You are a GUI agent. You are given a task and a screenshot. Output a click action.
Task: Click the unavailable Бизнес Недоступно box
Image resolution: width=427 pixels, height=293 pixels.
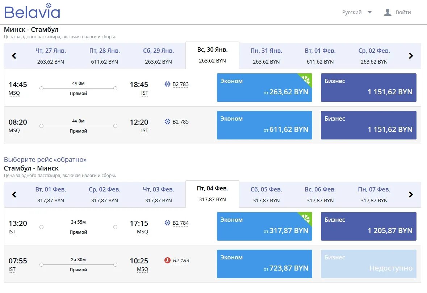[x=368, y=264]
